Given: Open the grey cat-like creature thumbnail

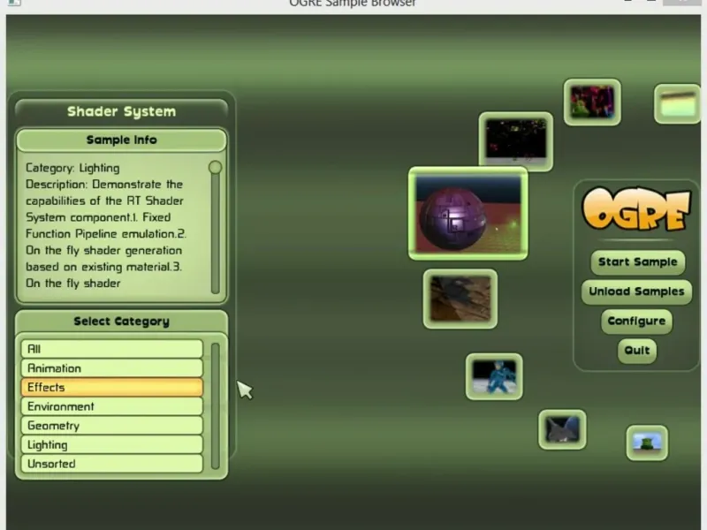Looking at the screenshot, I should click(x=562, y=429).
